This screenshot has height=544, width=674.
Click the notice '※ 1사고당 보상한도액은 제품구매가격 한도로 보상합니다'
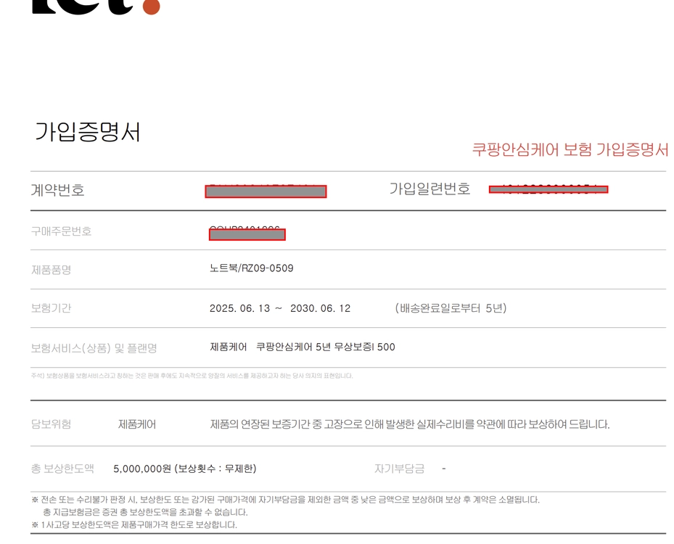coord(134,524)
